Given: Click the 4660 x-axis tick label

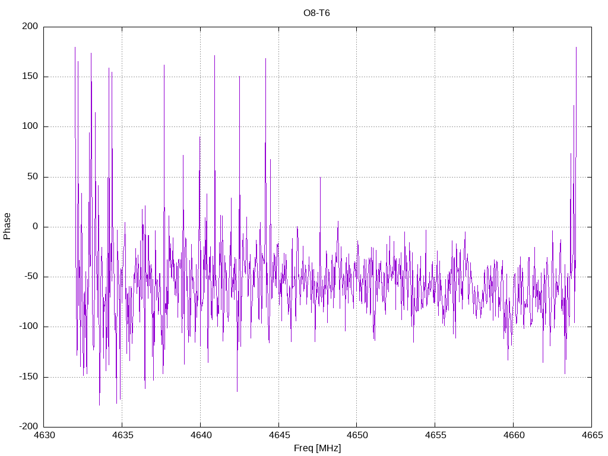Looking at the screenshot, I should click(514, 435).
